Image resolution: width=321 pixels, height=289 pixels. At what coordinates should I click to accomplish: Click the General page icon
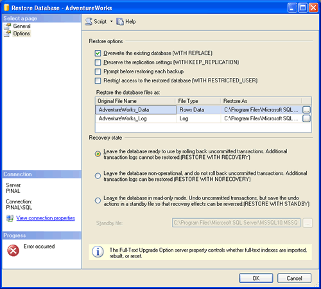pos(7,26)
